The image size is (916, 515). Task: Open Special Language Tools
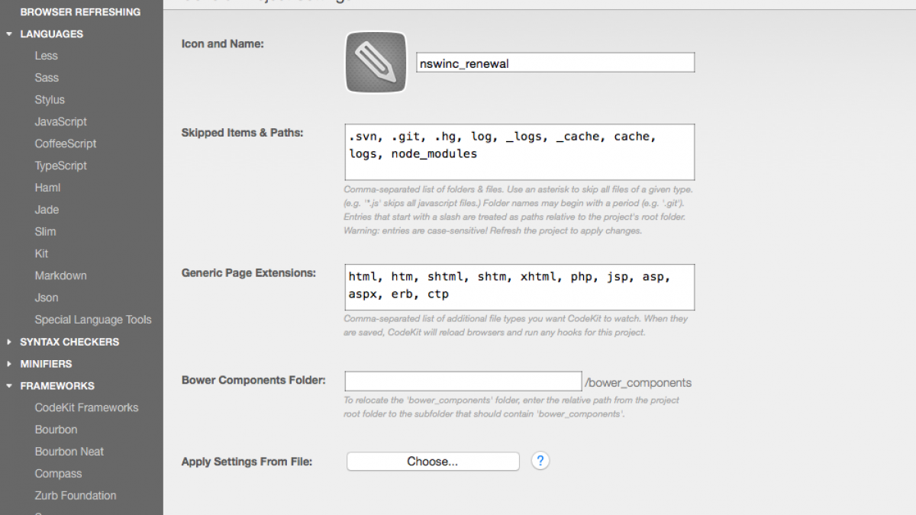coord(93,320)
